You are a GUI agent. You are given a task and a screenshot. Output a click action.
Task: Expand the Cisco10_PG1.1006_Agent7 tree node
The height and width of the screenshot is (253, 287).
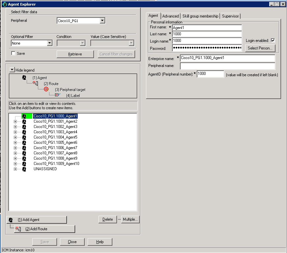point(15,148)
